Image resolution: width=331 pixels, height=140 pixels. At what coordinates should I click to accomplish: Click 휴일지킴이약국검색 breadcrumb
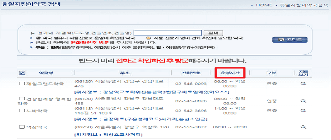tap(304, 5)
